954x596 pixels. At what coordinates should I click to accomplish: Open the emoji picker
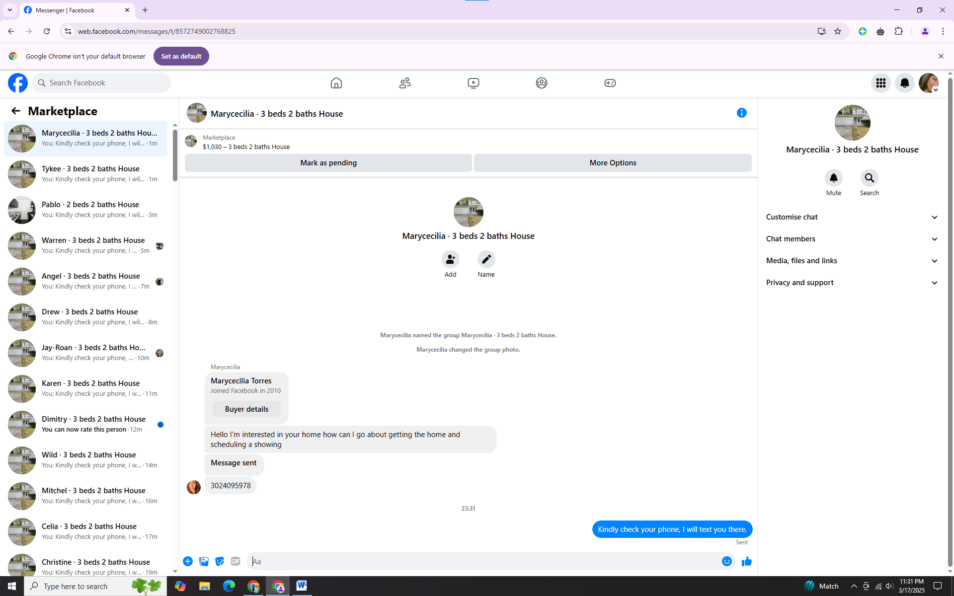click(727, 561)
